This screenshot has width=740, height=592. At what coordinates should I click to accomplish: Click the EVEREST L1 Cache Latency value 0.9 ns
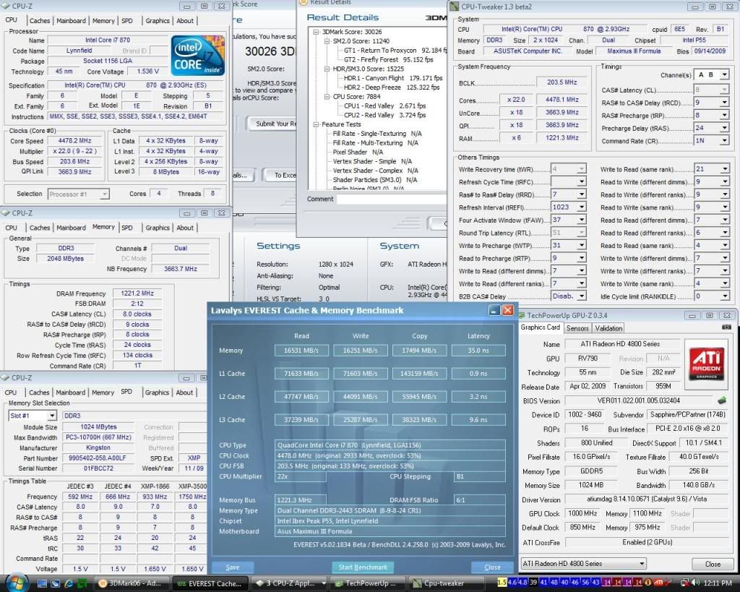click(x=478, y=374)
